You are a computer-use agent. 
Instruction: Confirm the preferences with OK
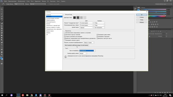click(142, 15)
